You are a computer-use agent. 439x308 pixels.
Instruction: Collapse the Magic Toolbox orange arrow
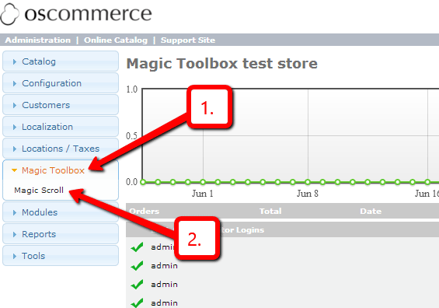[x=14, y=170]
